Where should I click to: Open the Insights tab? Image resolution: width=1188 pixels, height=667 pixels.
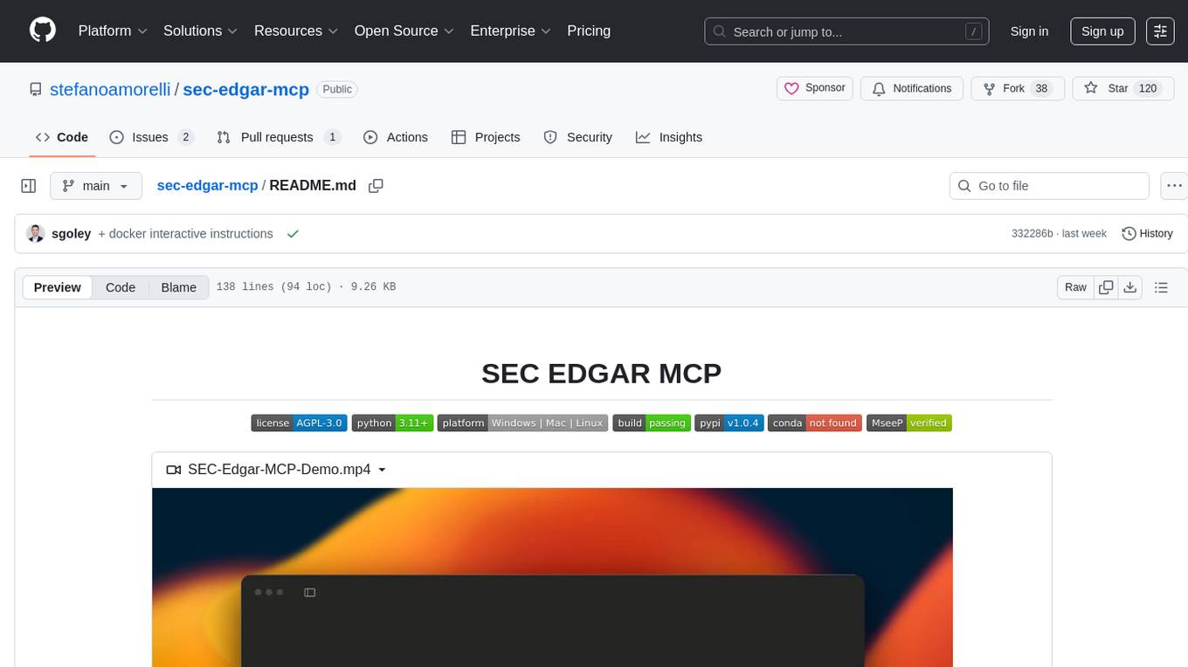[669, 137]
